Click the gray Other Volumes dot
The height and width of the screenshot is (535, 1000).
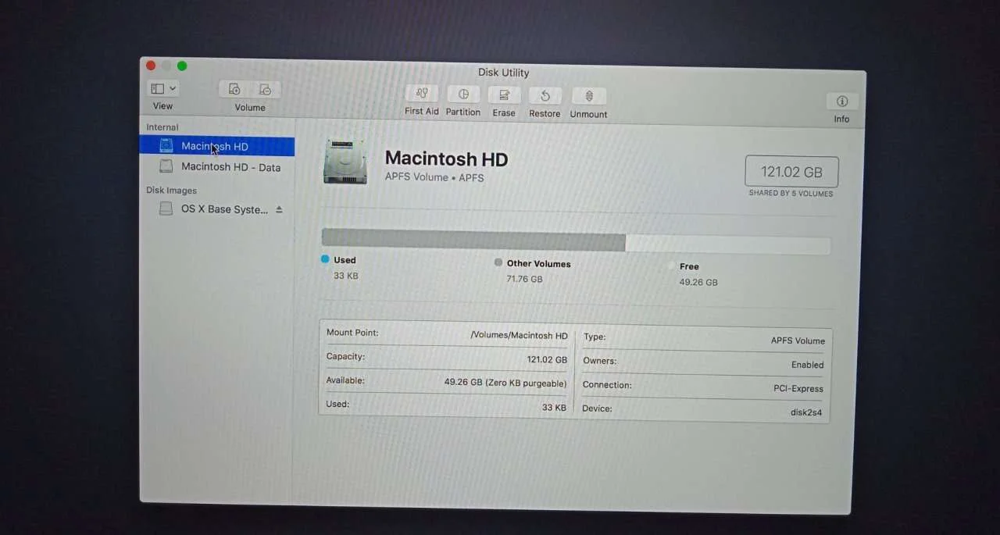click(x=498, y=262)
